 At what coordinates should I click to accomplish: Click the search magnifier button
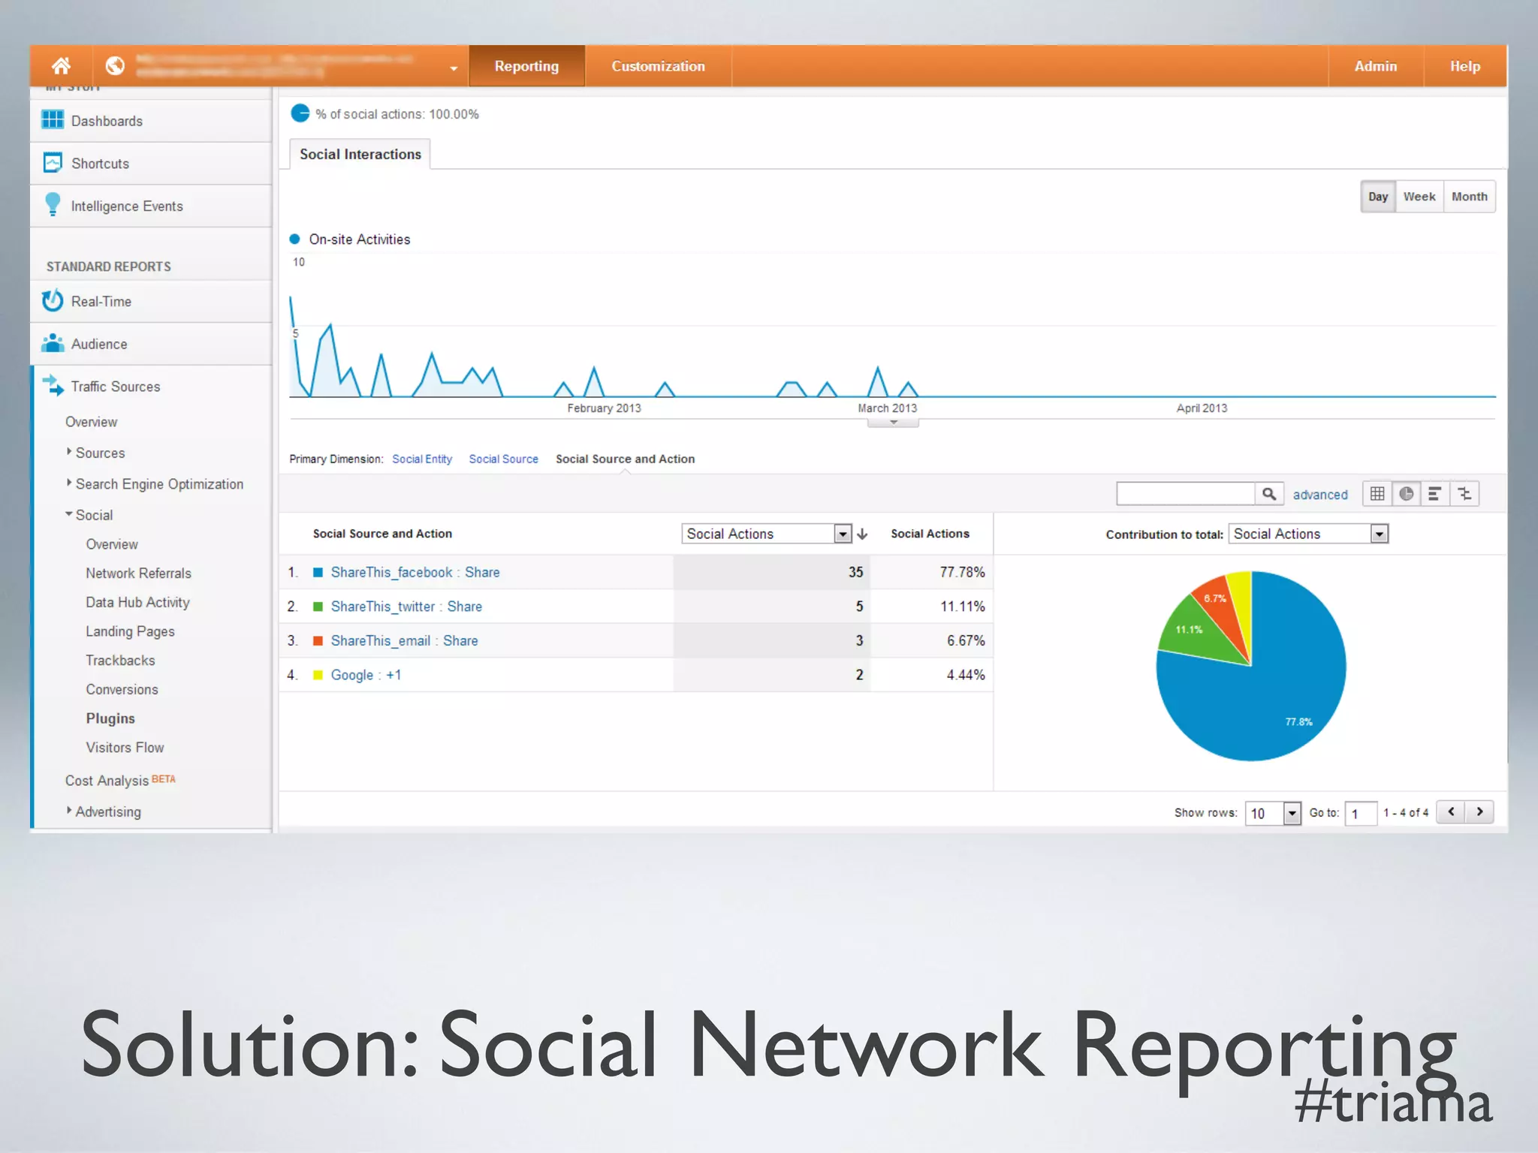1269,494
